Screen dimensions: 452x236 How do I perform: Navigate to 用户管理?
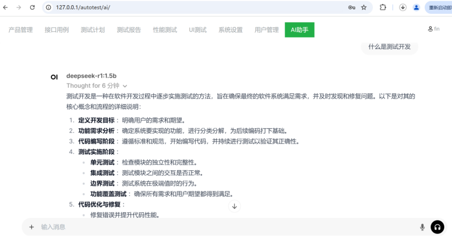pyautogui.click(x=266, y=30)
